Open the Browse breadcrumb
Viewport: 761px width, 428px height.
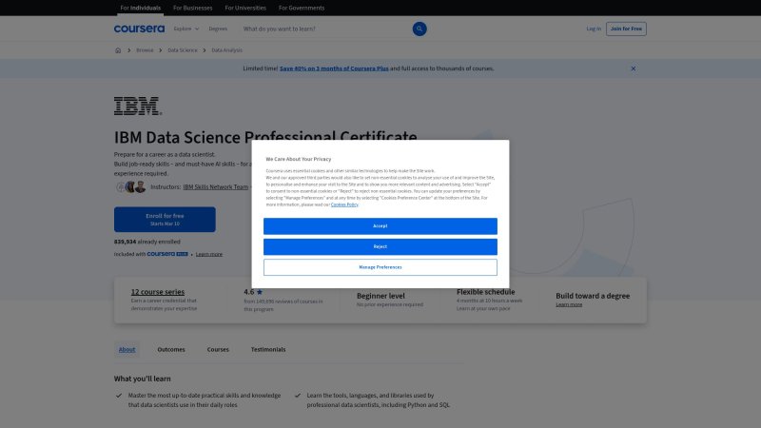[x=145, y=50]
